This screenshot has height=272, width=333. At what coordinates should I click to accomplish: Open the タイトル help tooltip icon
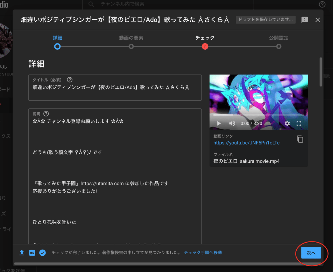pos(69,80)
